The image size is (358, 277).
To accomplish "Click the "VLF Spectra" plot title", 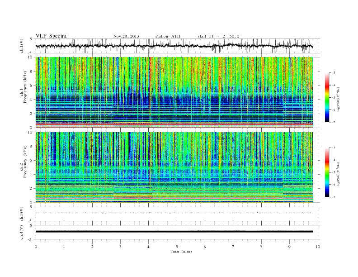I will [x=51, y=36].
